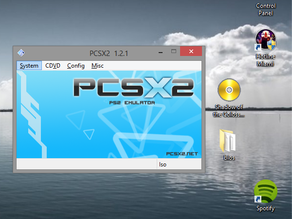Open the CDVD menu

click(x=53, y=66)
